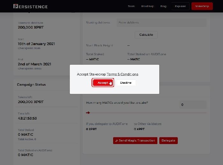The width and height of the screenshot is (223, 165).
Task: Open the Team menu item
Action: (131, 6)
